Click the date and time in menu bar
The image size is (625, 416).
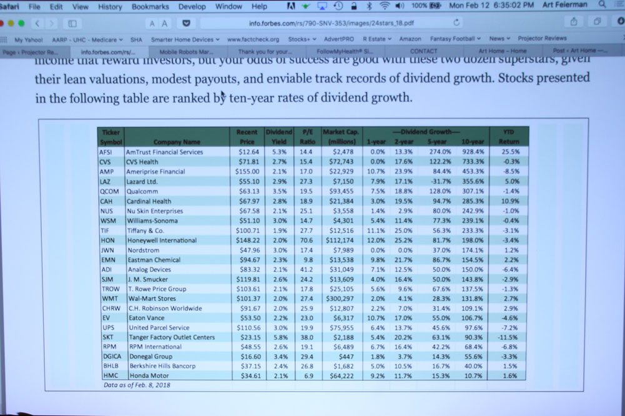[491, 5]
